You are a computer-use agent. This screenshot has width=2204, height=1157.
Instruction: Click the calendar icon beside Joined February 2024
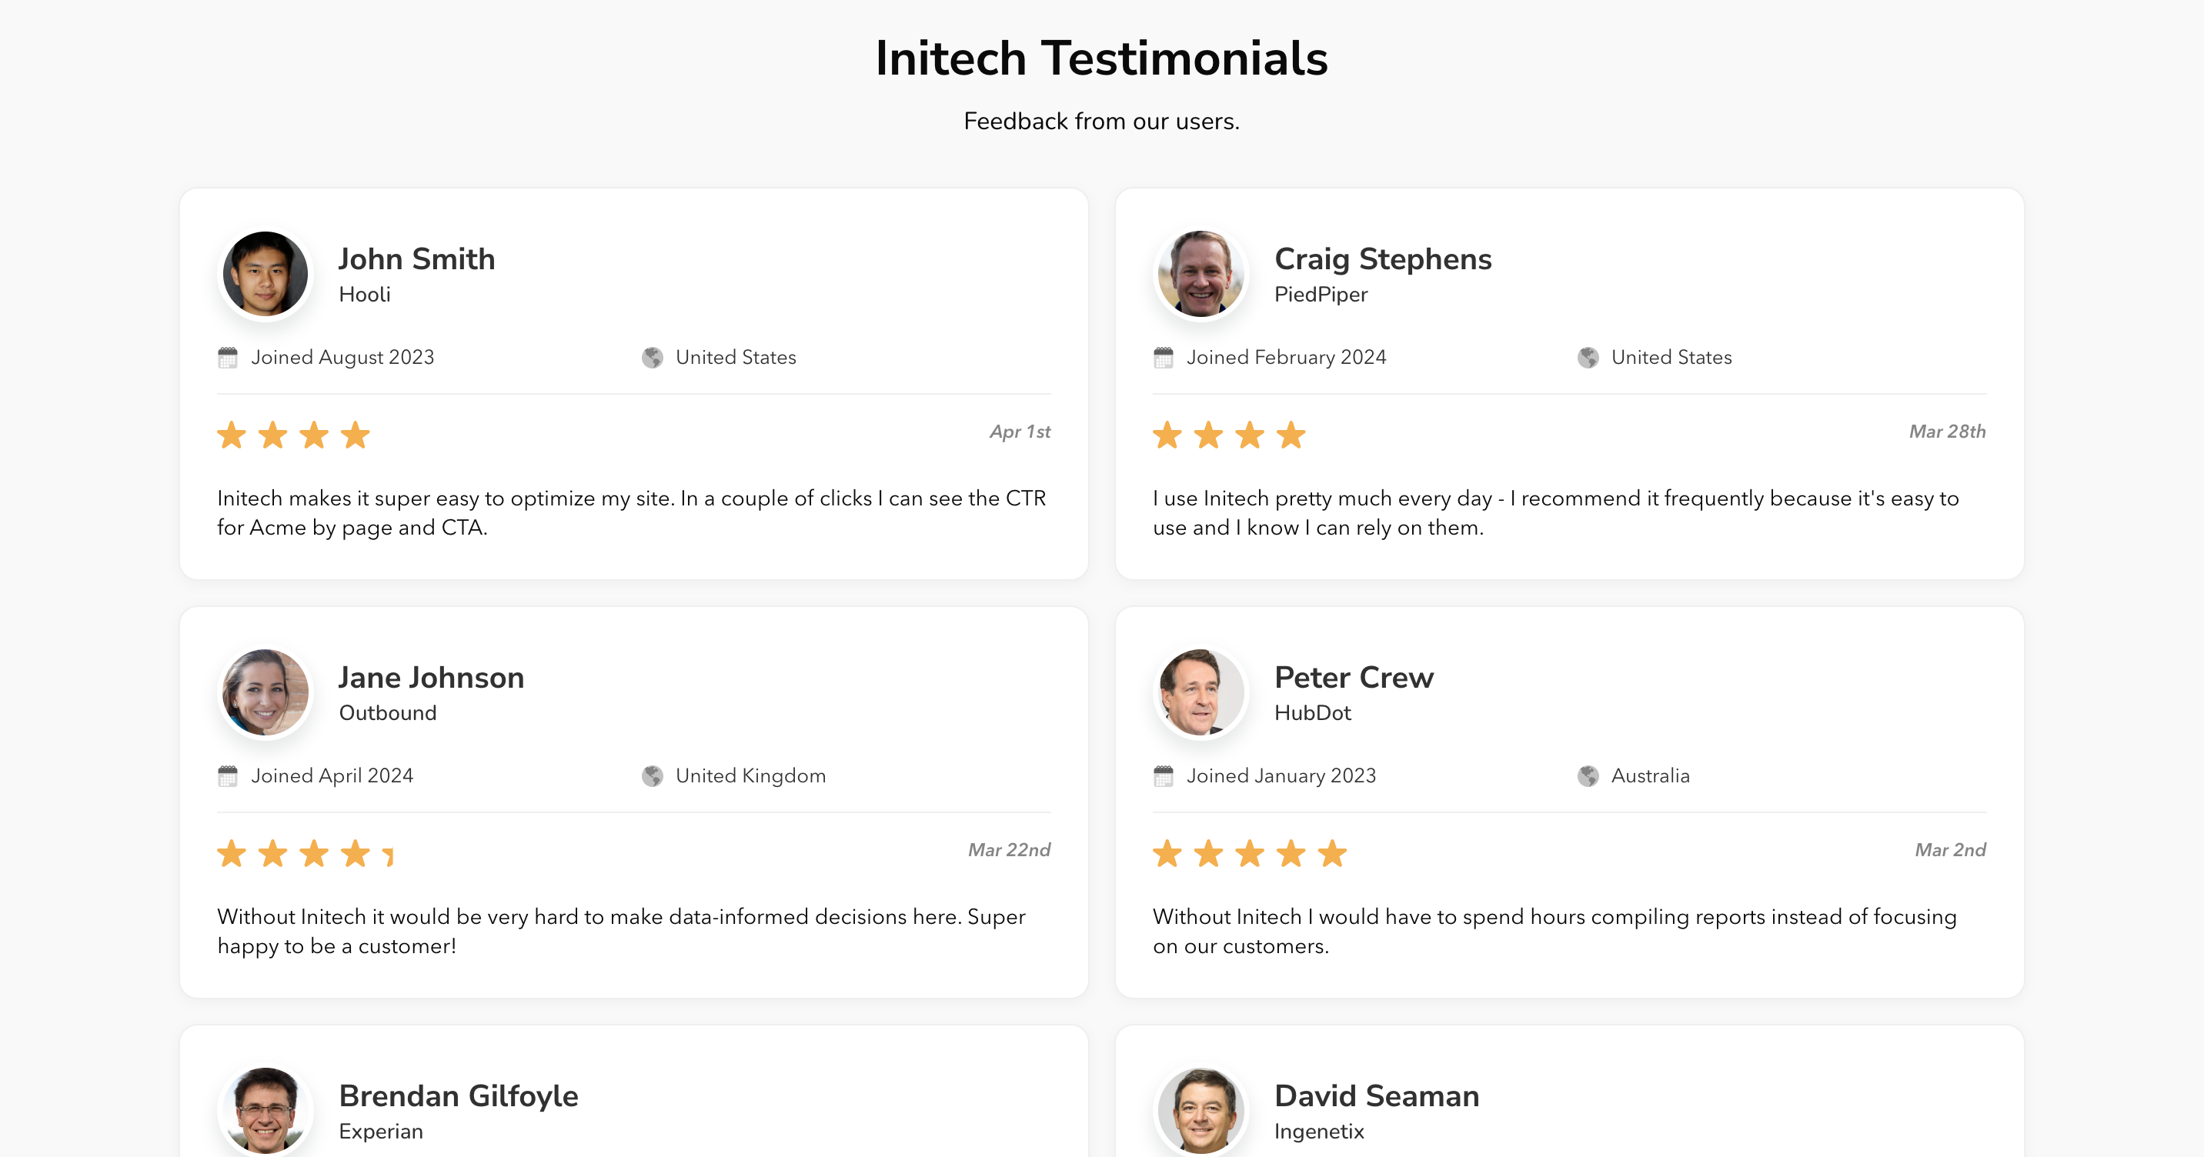coord(1163,358)
